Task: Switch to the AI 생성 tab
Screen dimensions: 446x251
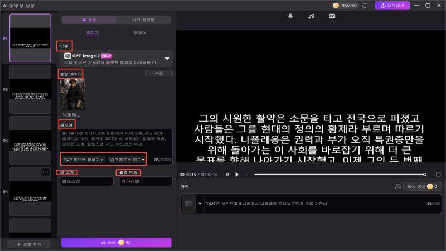Action: tap(89, 20)
